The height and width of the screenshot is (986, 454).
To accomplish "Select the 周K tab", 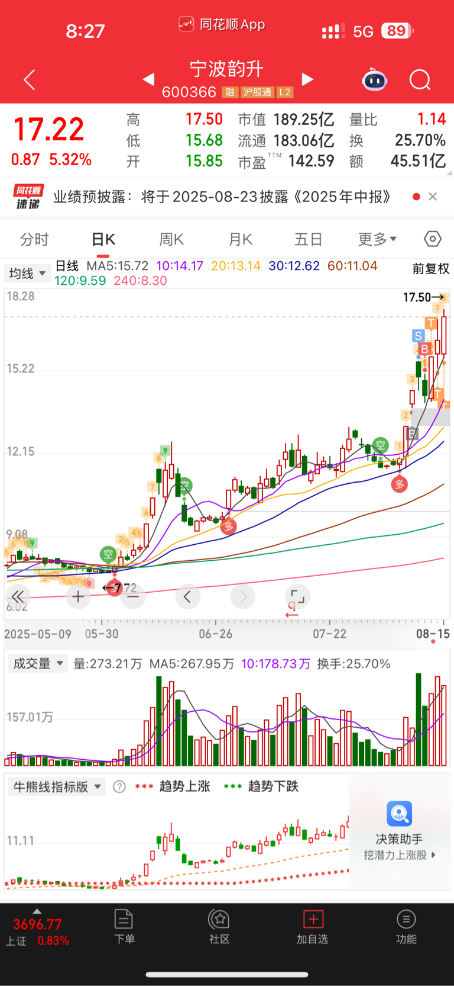I will [x=171, y=239].
